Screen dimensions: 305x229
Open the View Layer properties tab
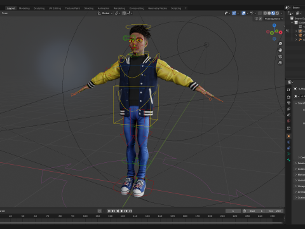coord(288,109)
